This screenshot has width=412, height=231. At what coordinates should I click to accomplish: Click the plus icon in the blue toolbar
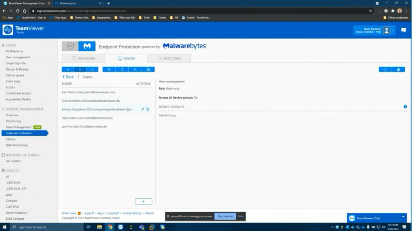(x=68, y=69)
